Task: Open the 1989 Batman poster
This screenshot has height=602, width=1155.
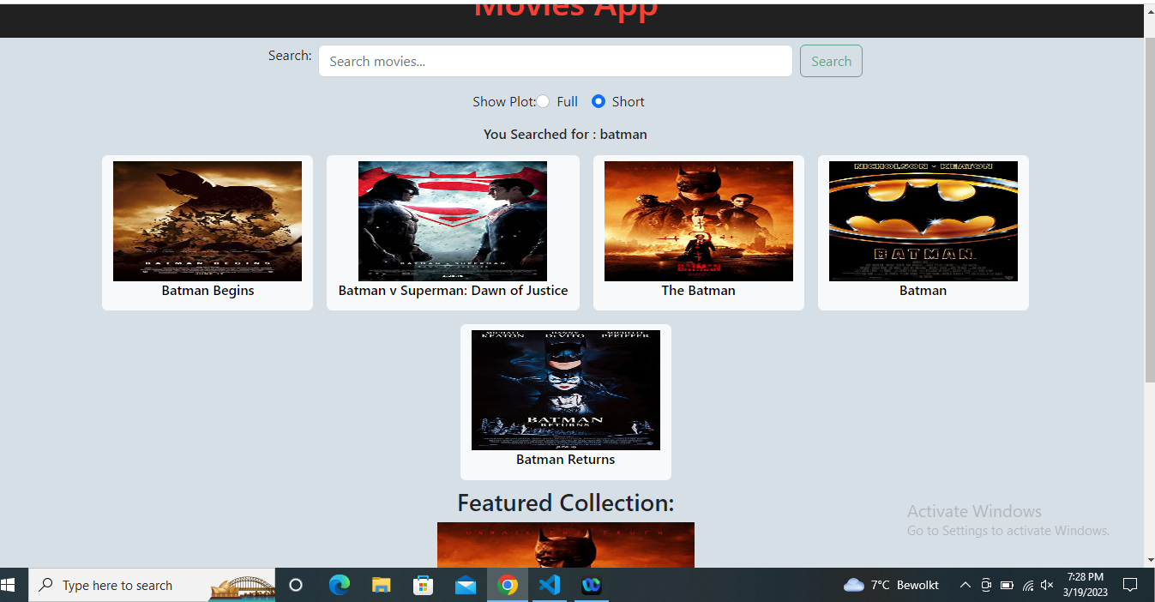Action: coord(923,221)
